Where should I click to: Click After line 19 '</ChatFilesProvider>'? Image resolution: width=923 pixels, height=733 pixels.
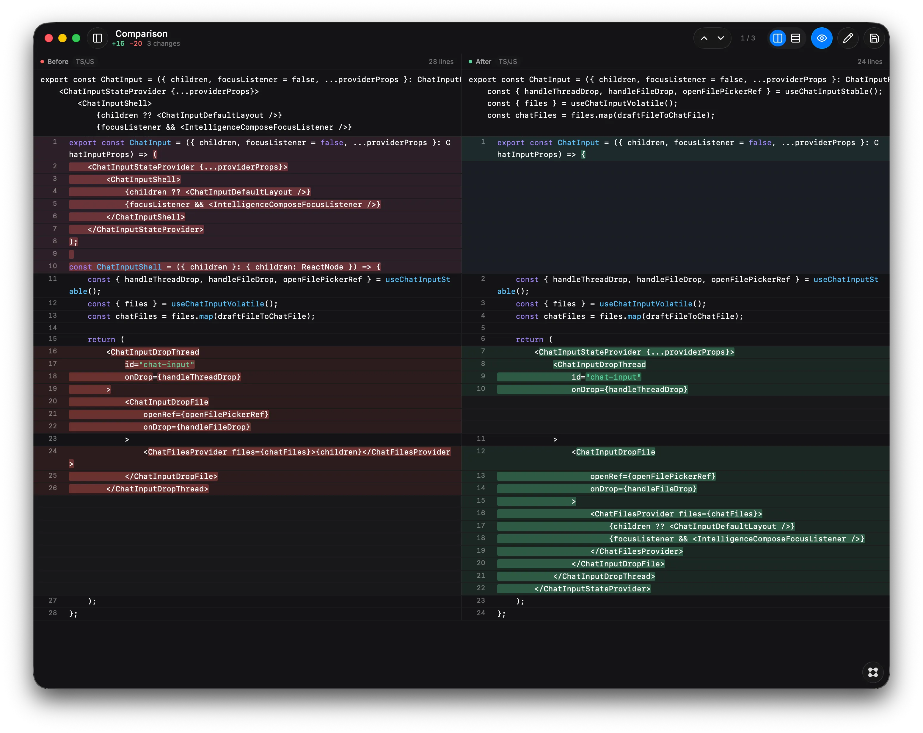click(637, 551)
